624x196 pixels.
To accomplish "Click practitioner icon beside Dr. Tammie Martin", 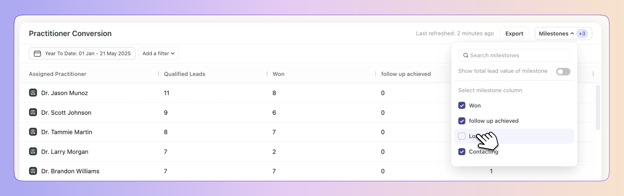I will [x=33, y=132].
